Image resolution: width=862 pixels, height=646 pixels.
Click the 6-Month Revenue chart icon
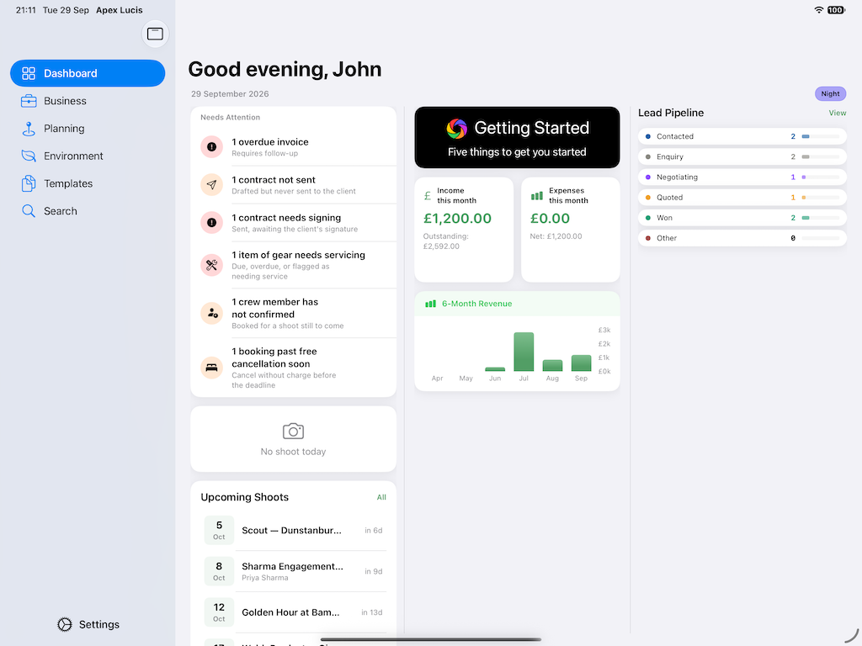(430, 304)
